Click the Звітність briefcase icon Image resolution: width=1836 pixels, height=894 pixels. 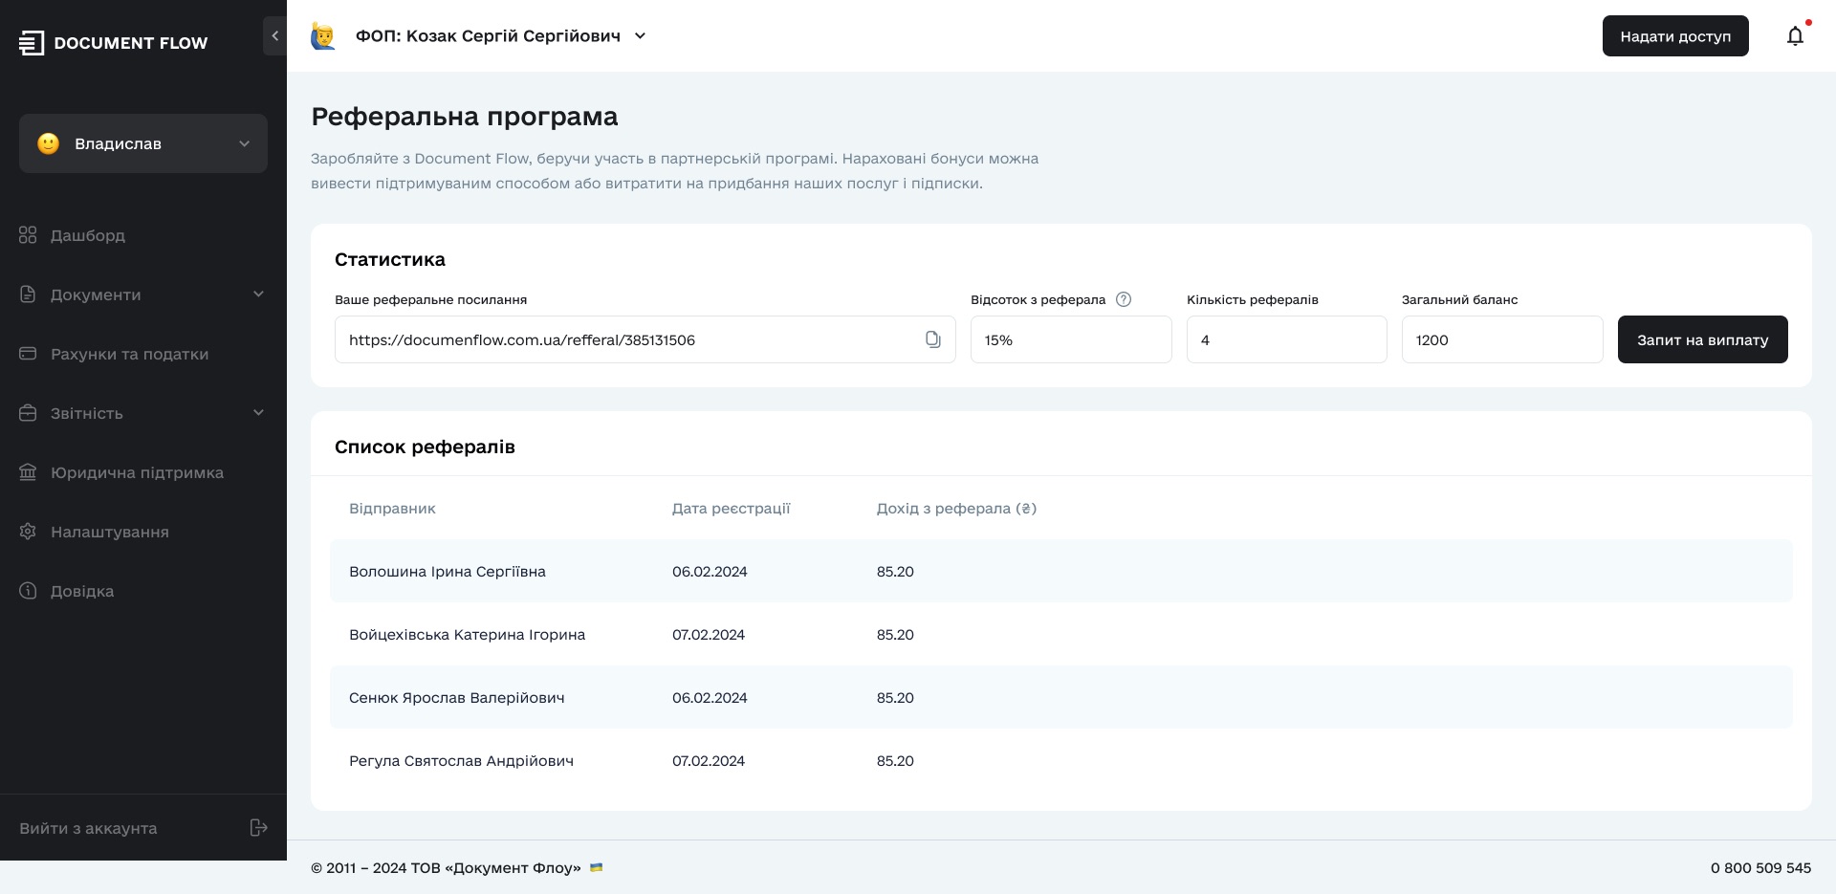click(x=28, y=413)
